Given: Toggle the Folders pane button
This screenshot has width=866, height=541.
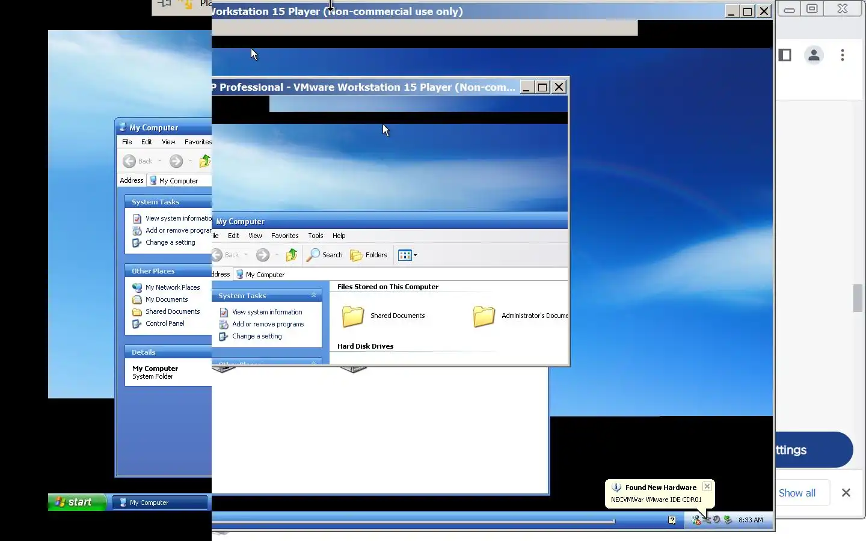Looking at the screenshot, I should (369, 255).
